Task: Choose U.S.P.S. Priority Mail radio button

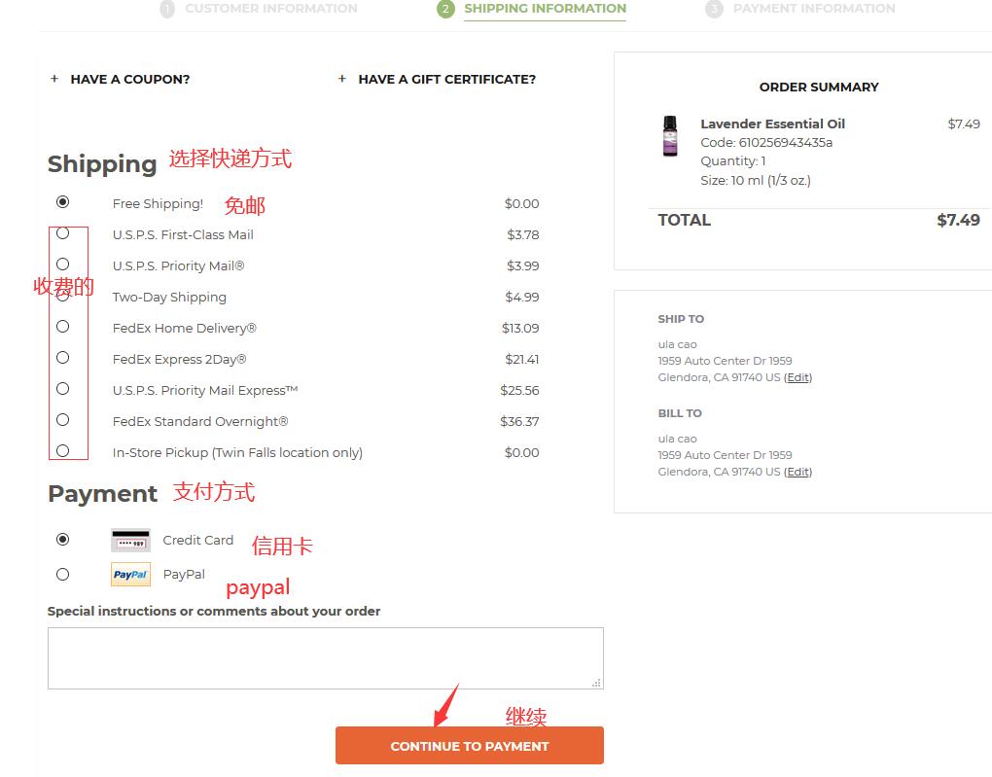Action: (x=62, y=264)
